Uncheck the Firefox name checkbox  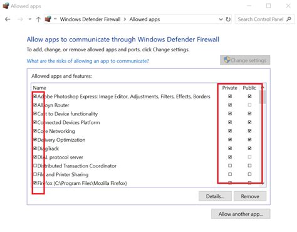tap(35, 183)
